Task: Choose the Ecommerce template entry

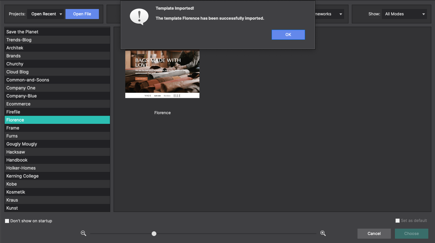Action: pos(57,104)
